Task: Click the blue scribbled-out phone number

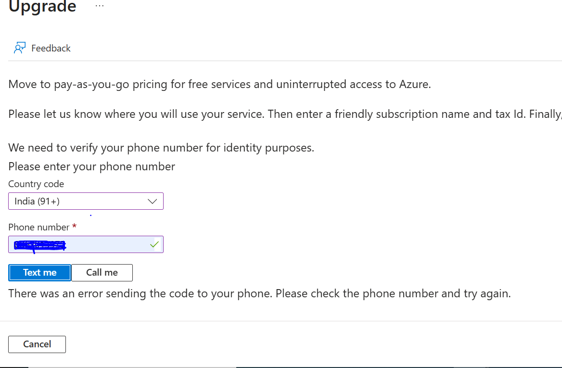Action: (40, 246)
